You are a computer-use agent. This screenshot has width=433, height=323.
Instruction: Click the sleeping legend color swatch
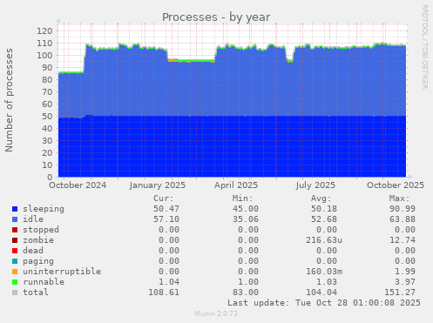[15, 209]
